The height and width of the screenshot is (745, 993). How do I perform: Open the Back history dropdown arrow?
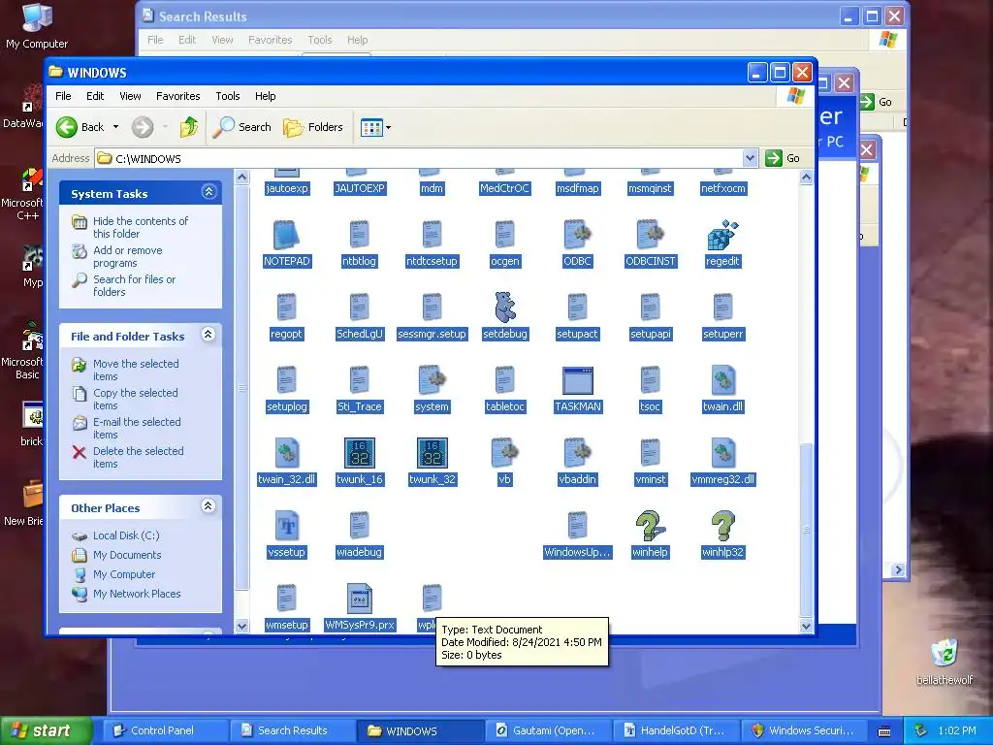pyautogui.click(x=116, y=127)
